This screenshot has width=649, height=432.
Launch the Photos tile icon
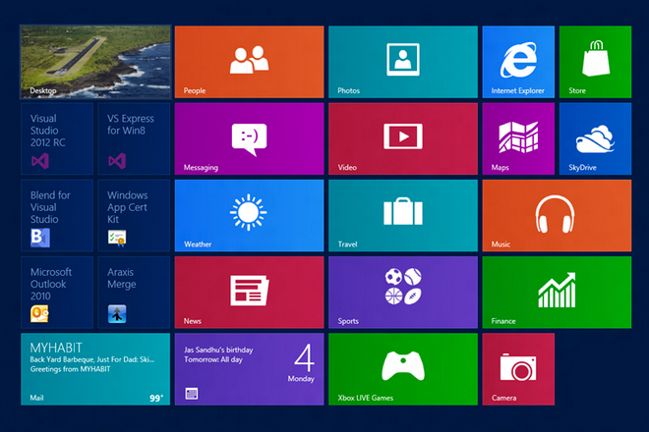click(403, 62)
